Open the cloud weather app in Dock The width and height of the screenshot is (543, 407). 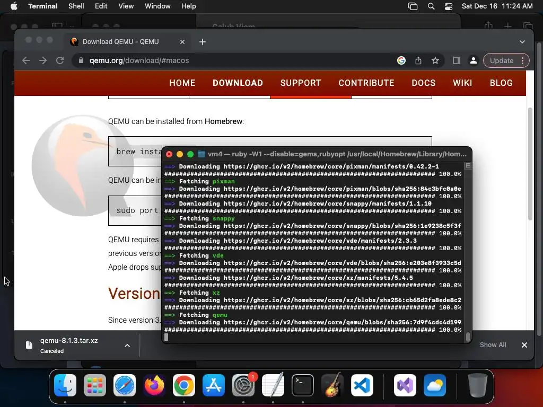click(x=435, y=385)
